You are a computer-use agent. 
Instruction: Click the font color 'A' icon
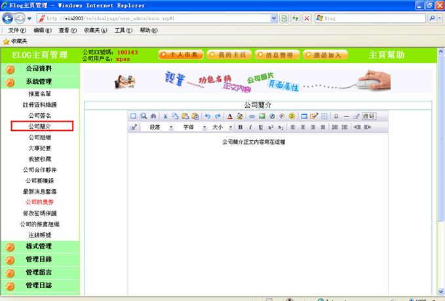point(229,116)
